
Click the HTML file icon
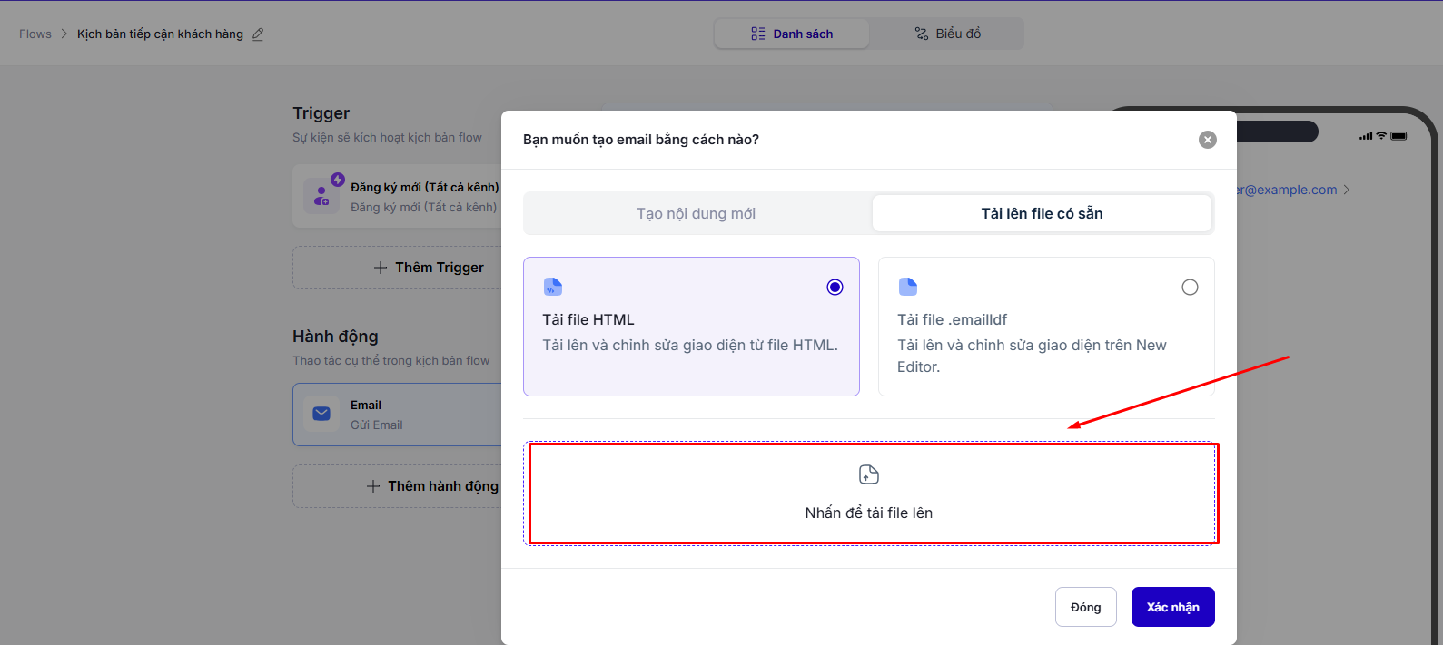coord(552,287)
